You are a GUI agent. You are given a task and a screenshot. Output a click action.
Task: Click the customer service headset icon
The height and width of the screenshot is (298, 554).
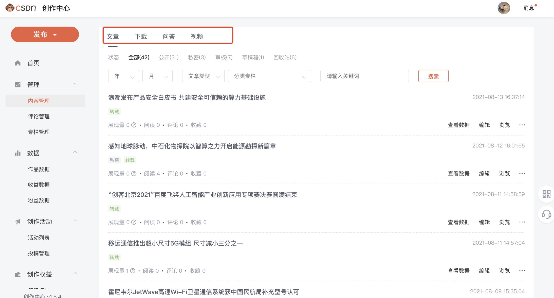[x=546, y=214]
